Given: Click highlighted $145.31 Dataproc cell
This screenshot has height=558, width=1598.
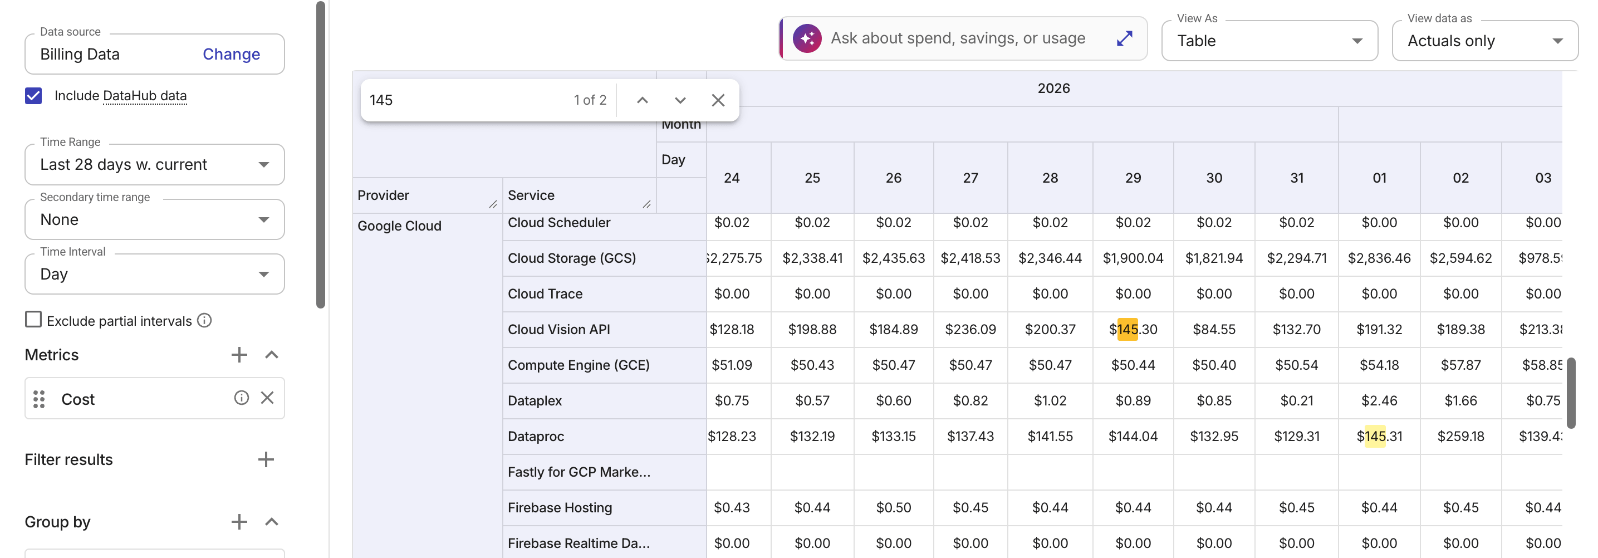Looking at the screenshot, I should pos(1379,437).
